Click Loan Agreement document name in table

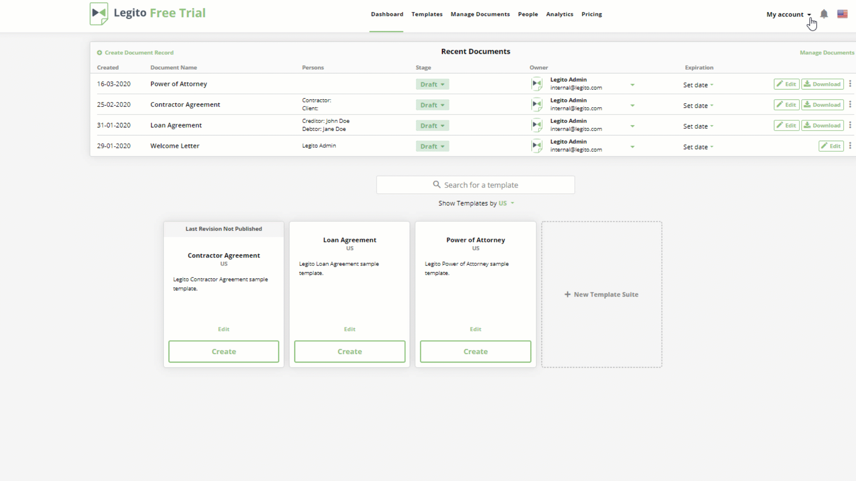coord(176,125)
